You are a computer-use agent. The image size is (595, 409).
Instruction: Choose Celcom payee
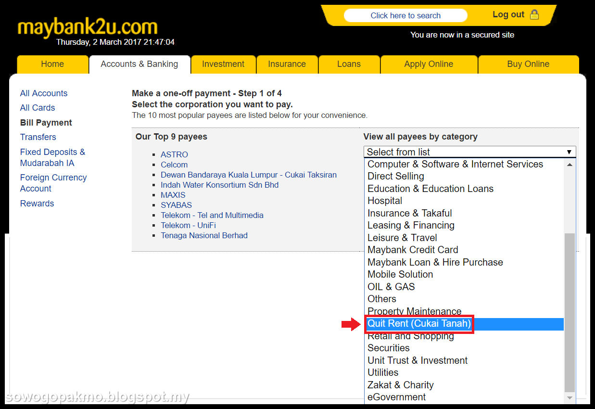click(x=174, y=165)
